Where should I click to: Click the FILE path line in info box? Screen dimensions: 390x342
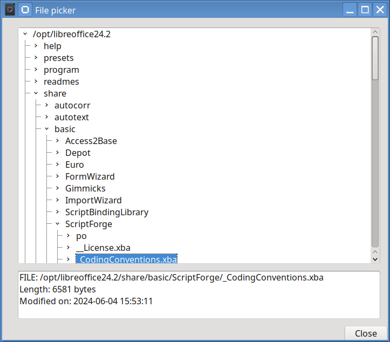[x=172, y=277]
